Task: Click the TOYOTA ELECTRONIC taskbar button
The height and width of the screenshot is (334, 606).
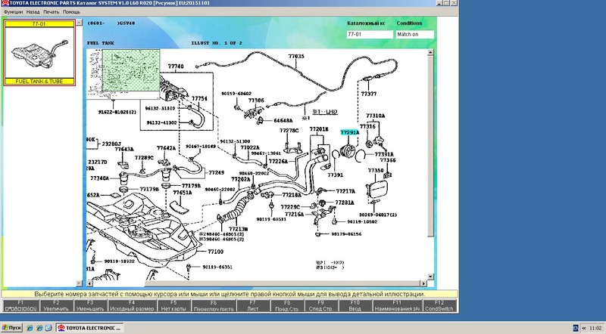Action: 89,328
